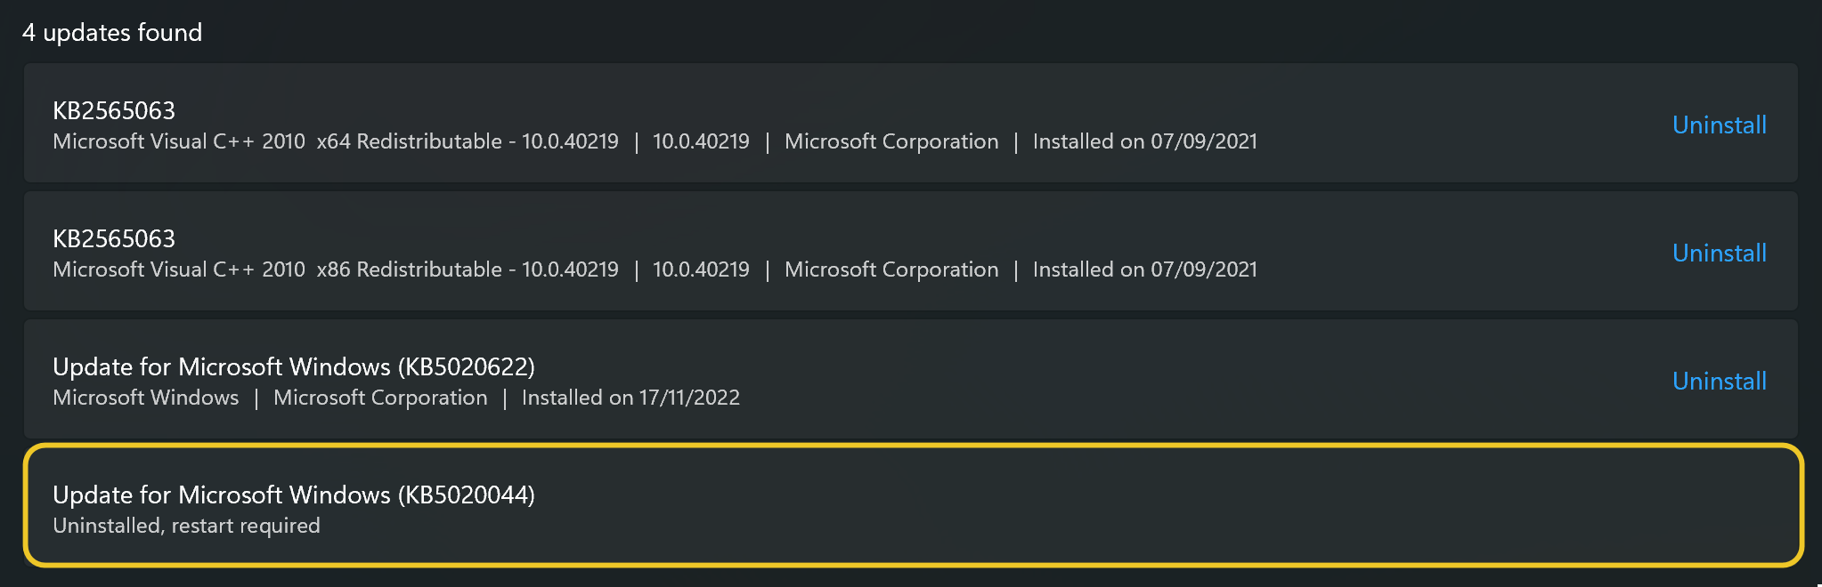Click the "4 updates found" heading
This screenshot has height=587, width=1822.
tap(112, 33)
